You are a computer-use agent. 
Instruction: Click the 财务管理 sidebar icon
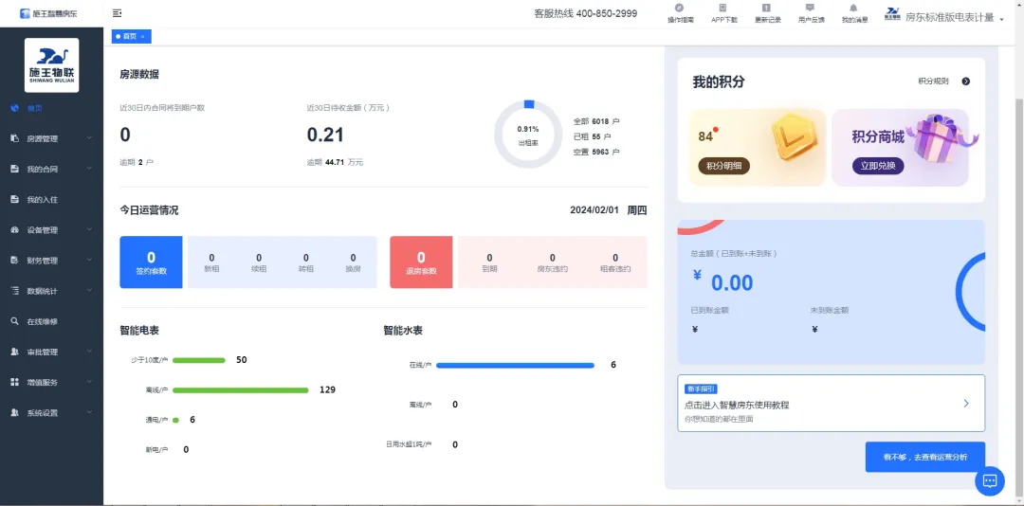coord(14,261)
